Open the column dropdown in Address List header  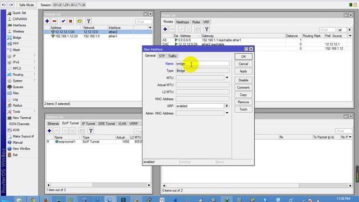(150, 27)
